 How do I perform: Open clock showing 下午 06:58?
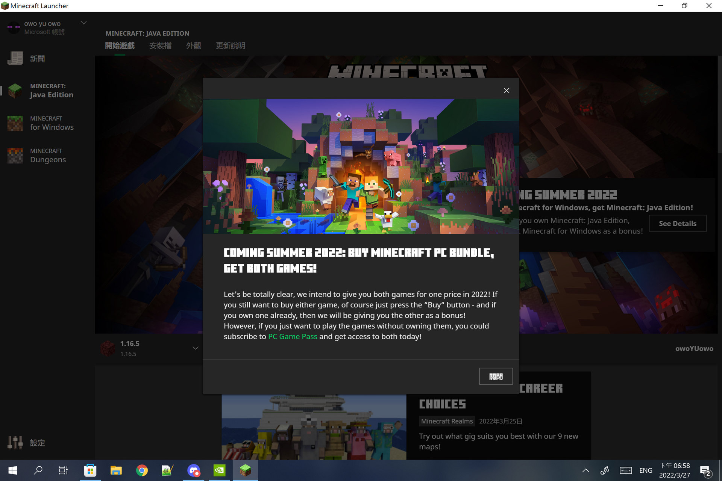point(675,470)
